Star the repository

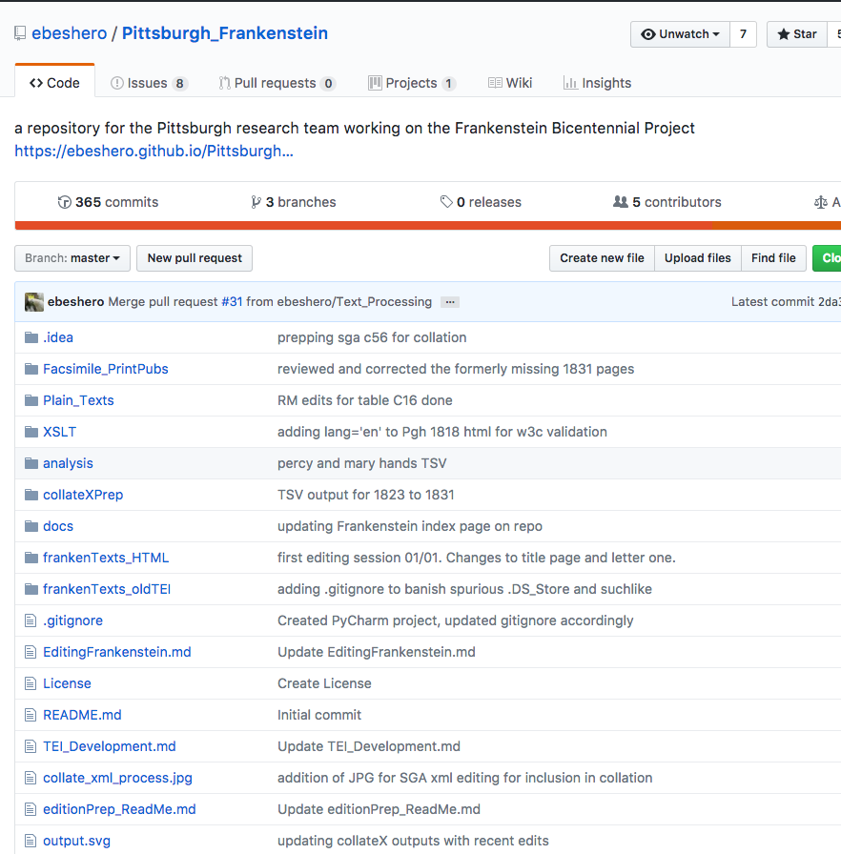(x=797, y=34)
